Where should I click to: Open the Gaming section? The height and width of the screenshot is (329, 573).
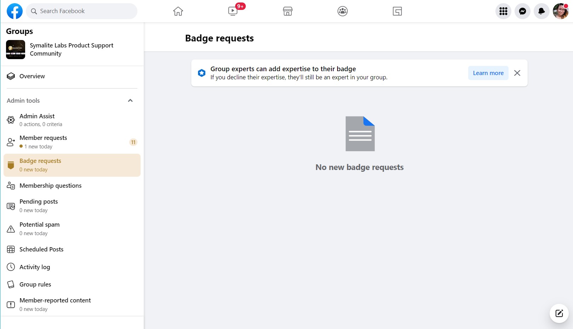click(397, 11)
